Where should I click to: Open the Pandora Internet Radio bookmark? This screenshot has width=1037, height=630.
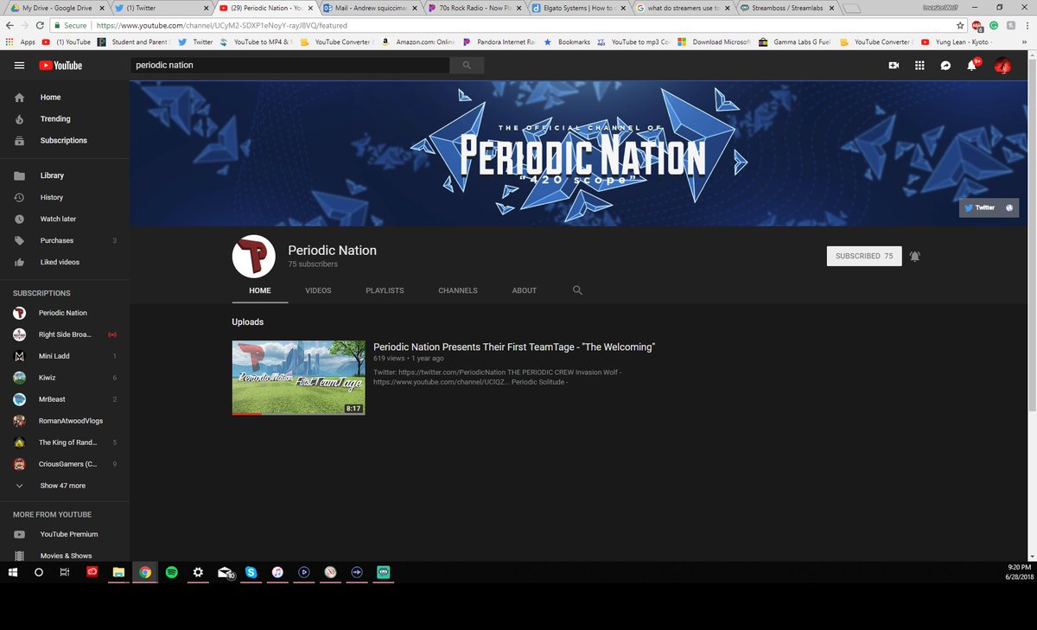pos(499,41)
